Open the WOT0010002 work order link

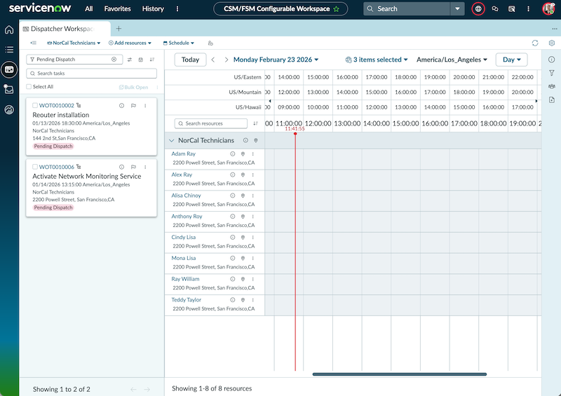tap(57, 106)
